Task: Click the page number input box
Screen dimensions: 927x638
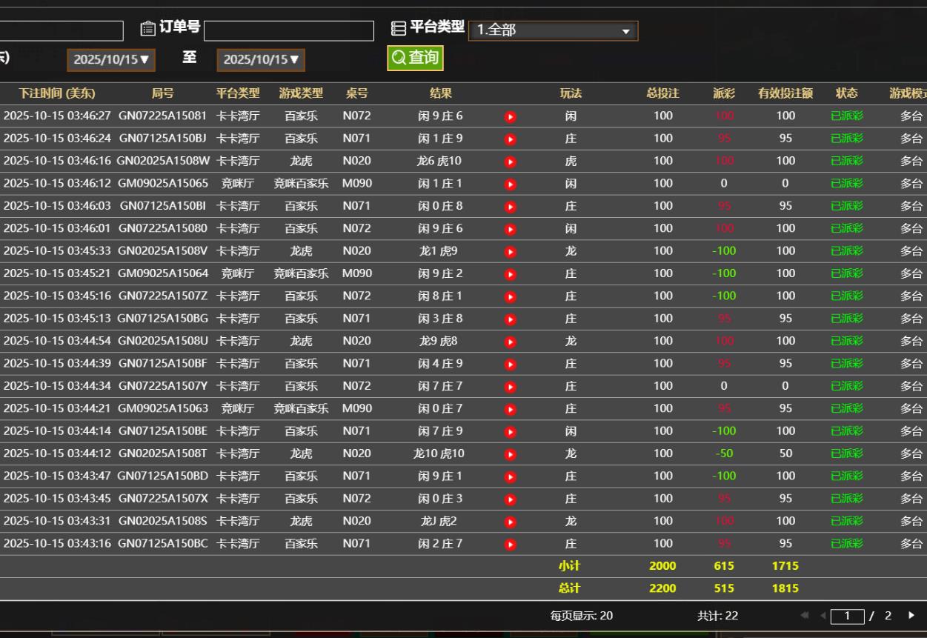Action: click(848, 616)
